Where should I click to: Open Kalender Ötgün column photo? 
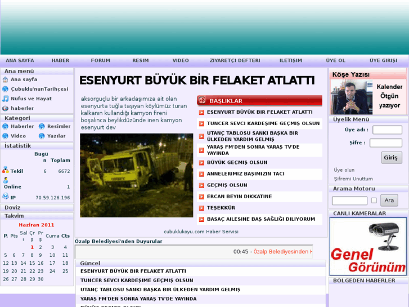pyautogui.click(x=352, y=97)
